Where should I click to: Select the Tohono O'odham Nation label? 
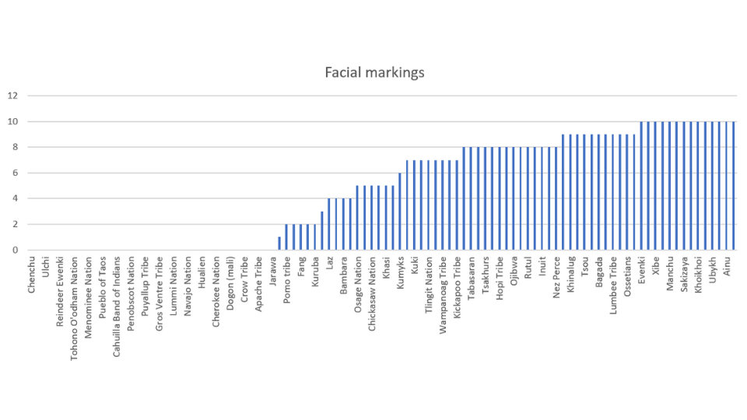tap(74, 309)
